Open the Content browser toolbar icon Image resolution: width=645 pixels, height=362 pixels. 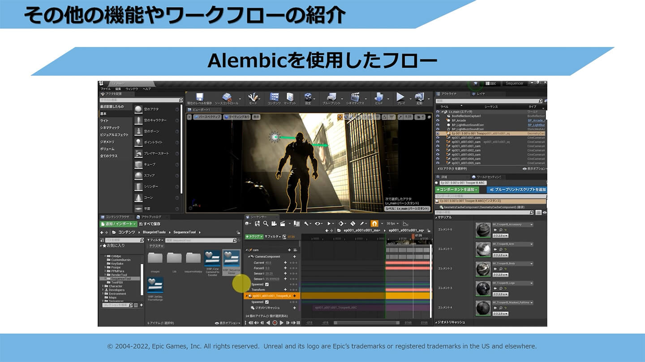(274, 97)
